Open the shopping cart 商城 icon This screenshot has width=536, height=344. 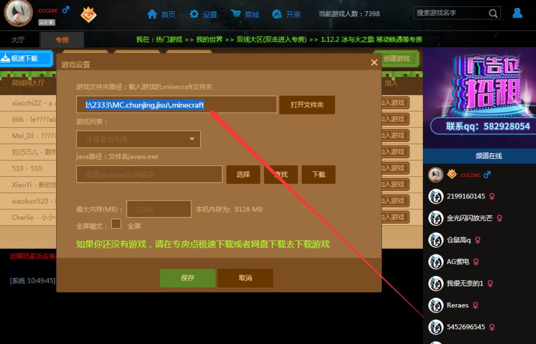click(x=236, y=14)
